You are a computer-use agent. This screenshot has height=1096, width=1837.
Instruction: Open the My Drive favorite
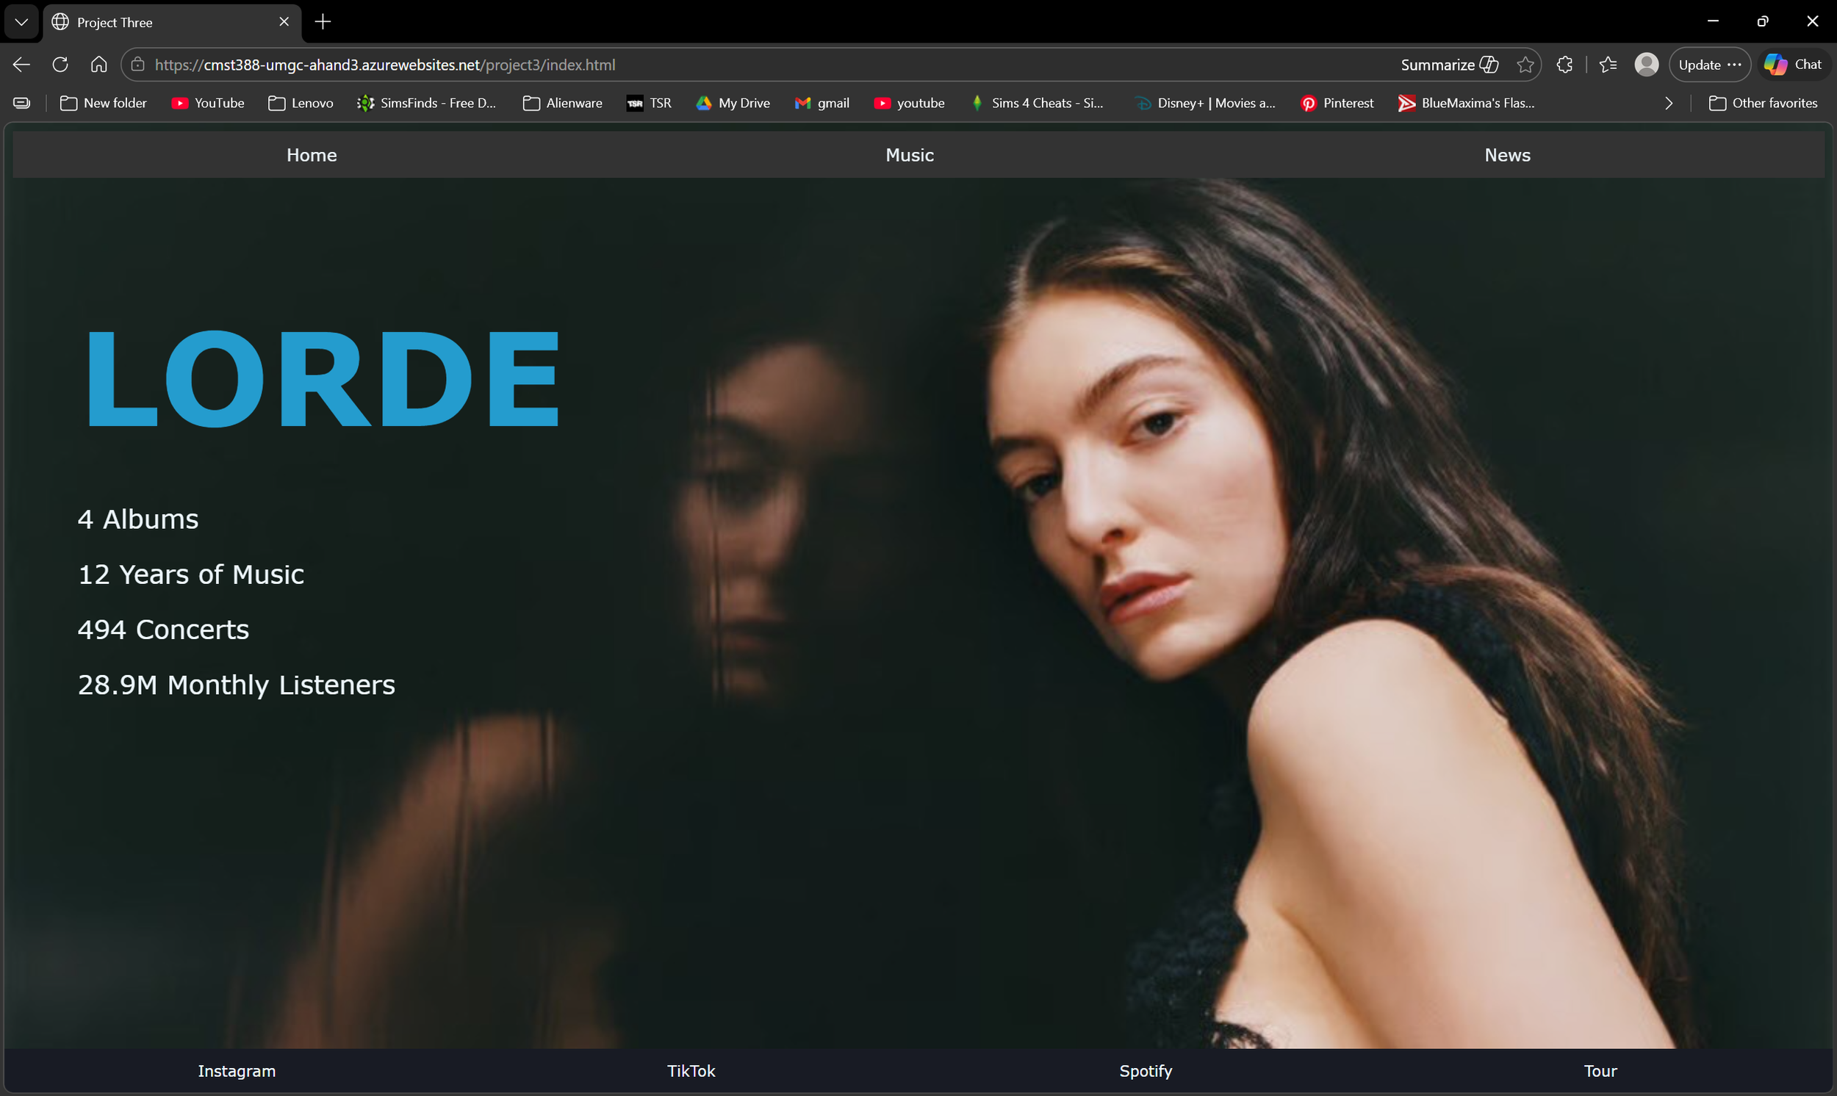(x=733, y=104)
